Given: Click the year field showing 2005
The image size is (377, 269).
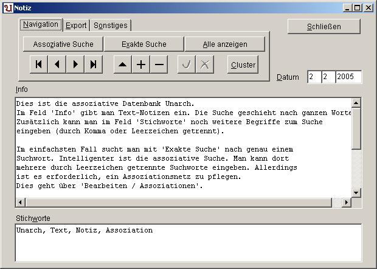Looking at the screenshot, I should coord(348,77).
